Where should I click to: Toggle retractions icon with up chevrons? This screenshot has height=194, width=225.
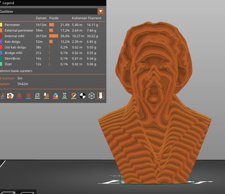tap(19, 96)
